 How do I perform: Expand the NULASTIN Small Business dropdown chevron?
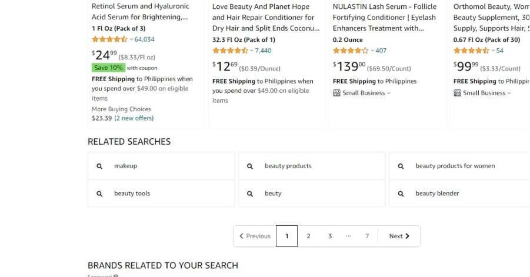[389, 93]
